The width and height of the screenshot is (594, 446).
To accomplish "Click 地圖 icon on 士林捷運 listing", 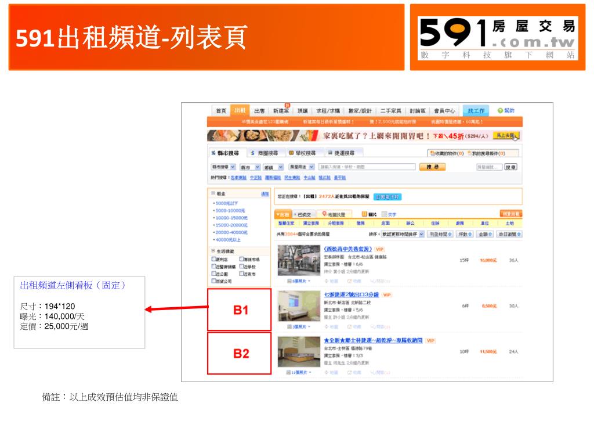I will (x=327, y=372).
